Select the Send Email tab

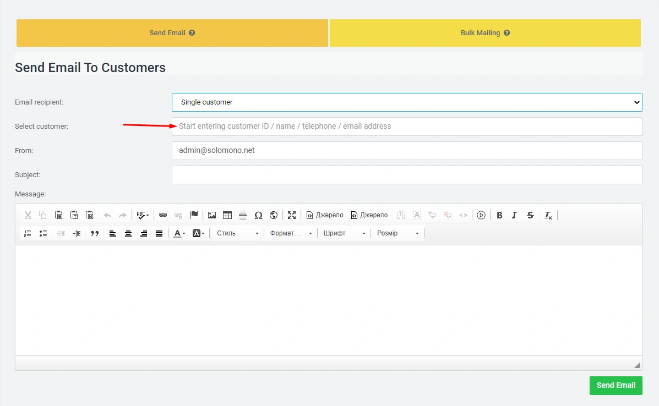[x=172, y=33]
